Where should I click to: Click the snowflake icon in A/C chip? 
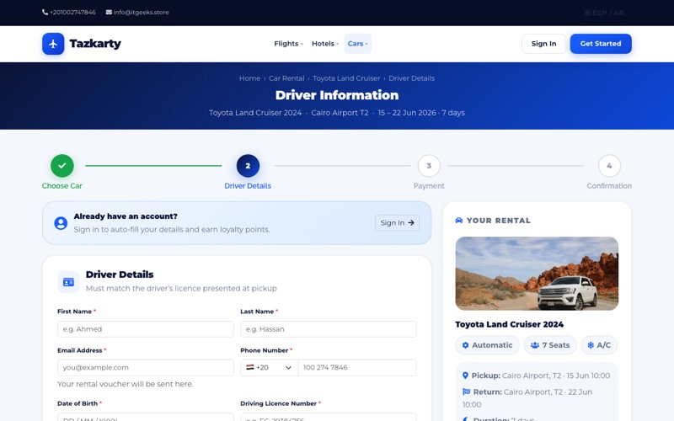[591, 345]
